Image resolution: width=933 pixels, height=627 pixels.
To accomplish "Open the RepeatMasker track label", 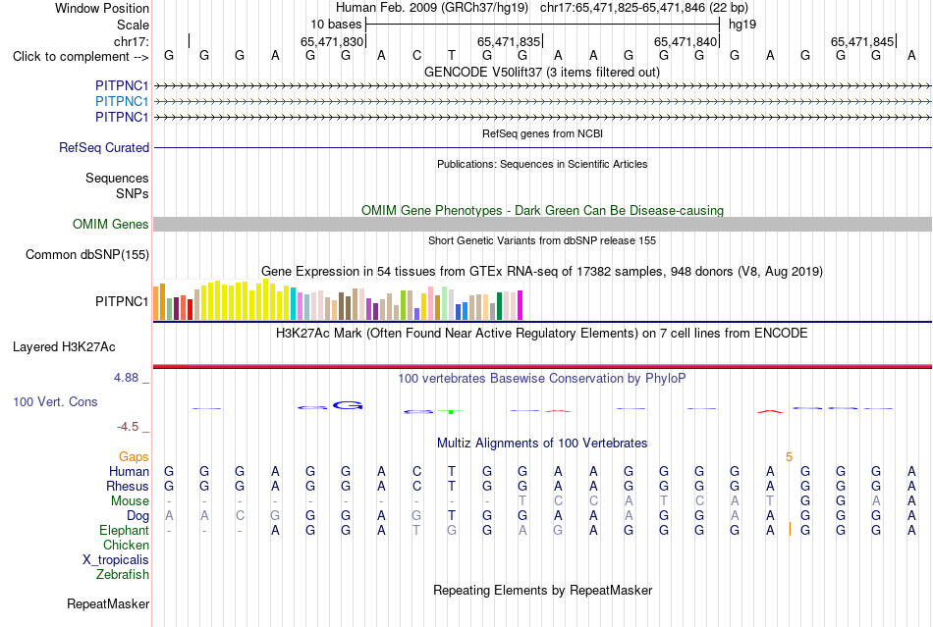I will point(108,603).
